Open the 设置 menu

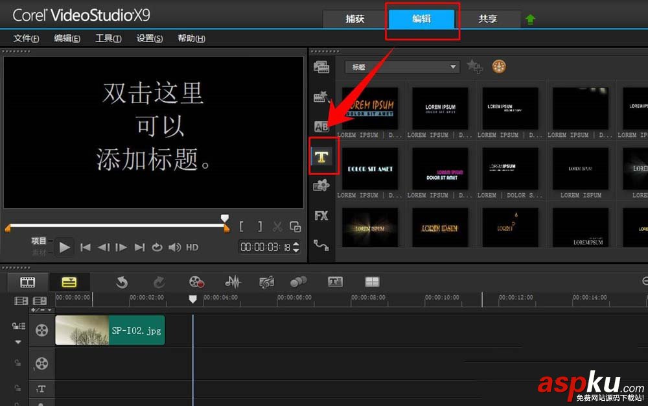148,38
